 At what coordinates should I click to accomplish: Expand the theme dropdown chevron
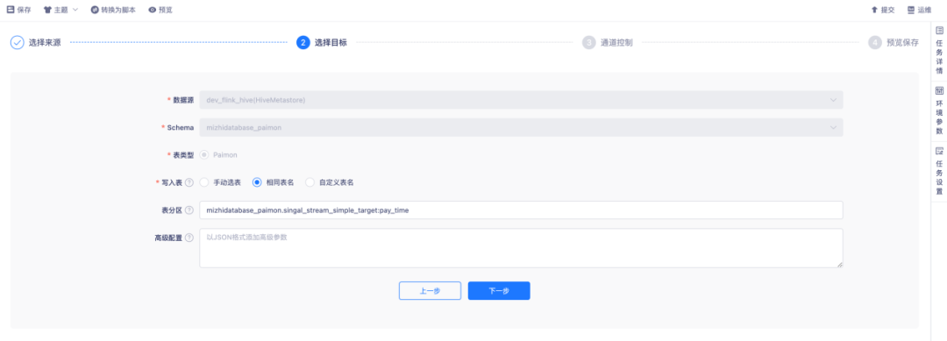75,10
